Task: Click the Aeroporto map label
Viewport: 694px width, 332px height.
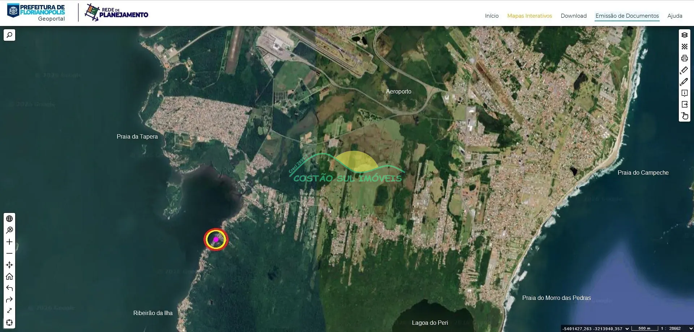Action: 398,92
